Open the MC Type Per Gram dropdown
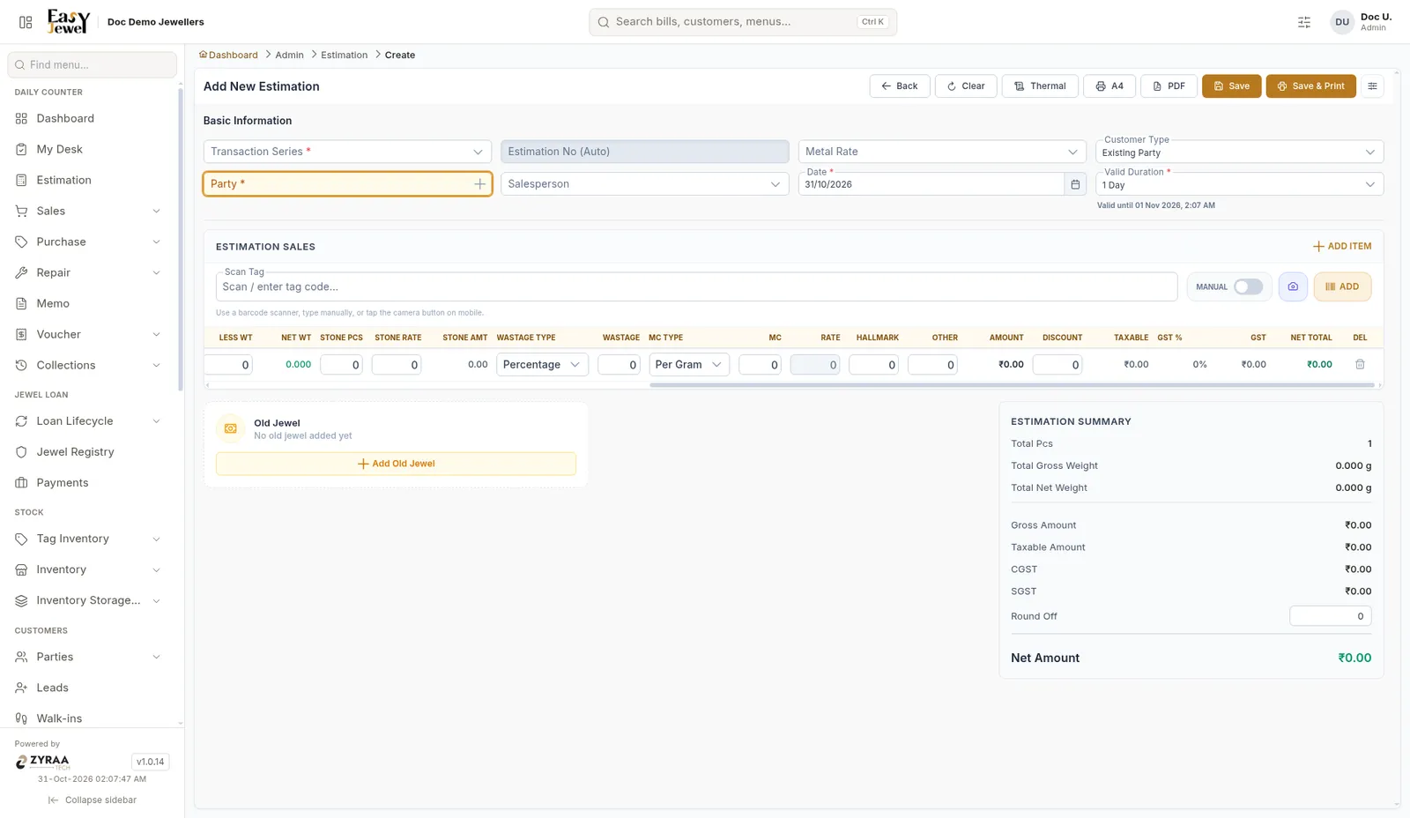1410x818 pixels. pos(689,364)
